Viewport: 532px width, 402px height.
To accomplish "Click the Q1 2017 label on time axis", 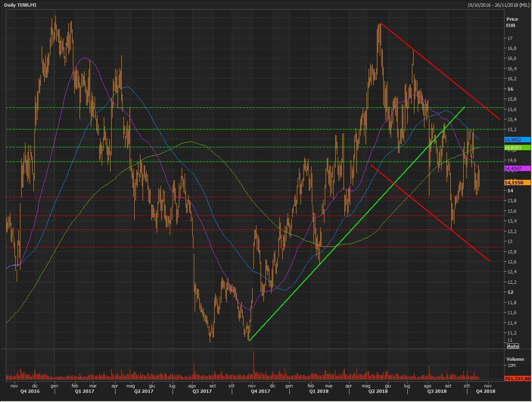I will 84,391.
